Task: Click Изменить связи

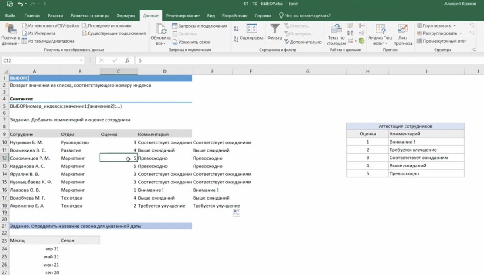Action: click(191, 42)
